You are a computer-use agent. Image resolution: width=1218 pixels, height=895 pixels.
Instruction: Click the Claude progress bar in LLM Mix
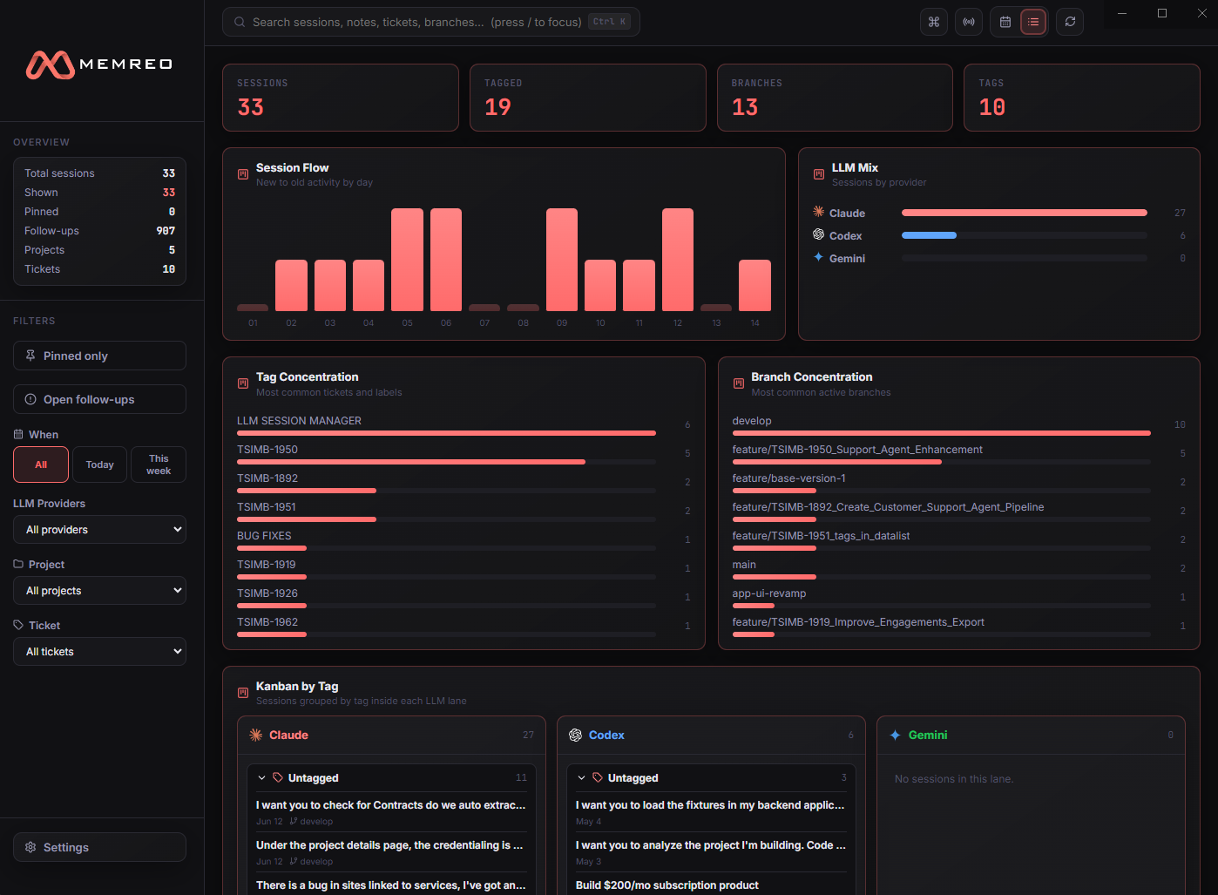pyautogui.click(x=1025, y=213)
